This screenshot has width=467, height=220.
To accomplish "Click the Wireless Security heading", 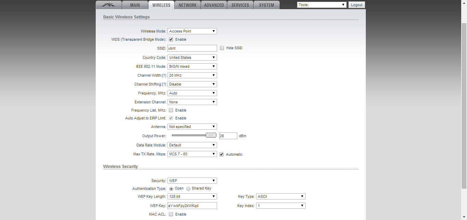I will pos(120,167).
